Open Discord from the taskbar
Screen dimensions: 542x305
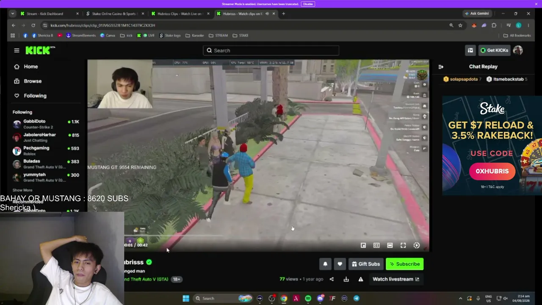[320, 298]
